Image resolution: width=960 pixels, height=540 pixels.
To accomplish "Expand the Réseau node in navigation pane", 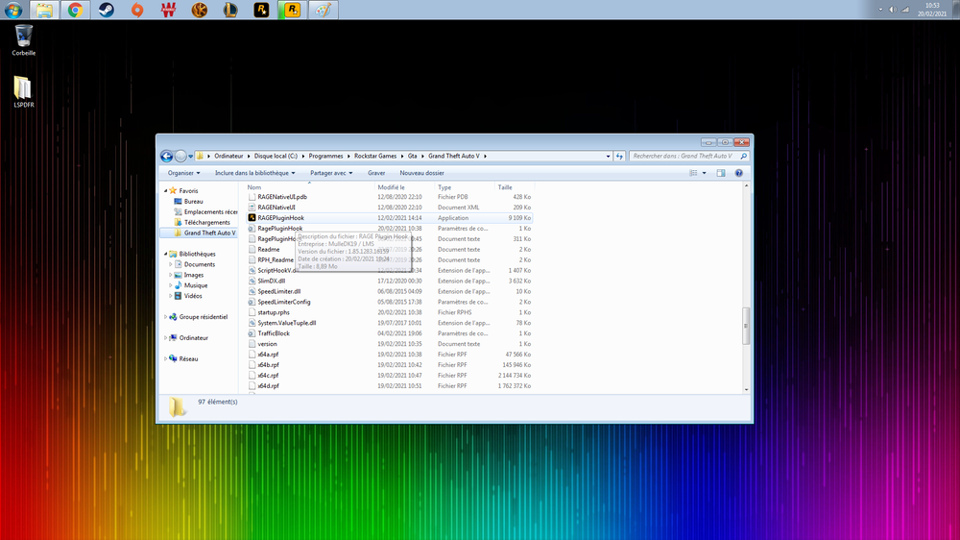I will pos(165,358).
